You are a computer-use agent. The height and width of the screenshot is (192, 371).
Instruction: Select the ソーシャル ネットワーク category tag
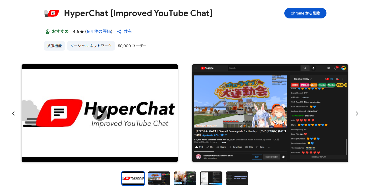[91, 46]
